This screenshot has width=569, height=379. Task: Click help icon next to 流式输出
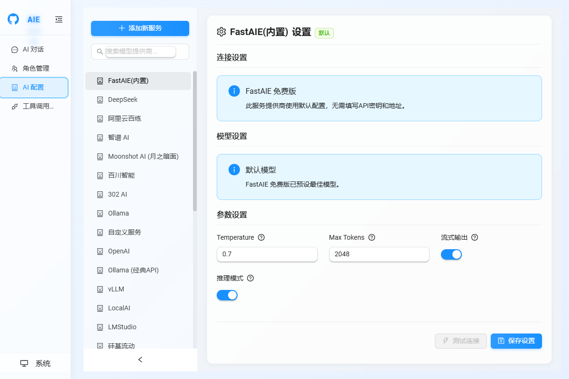[475, 237]
